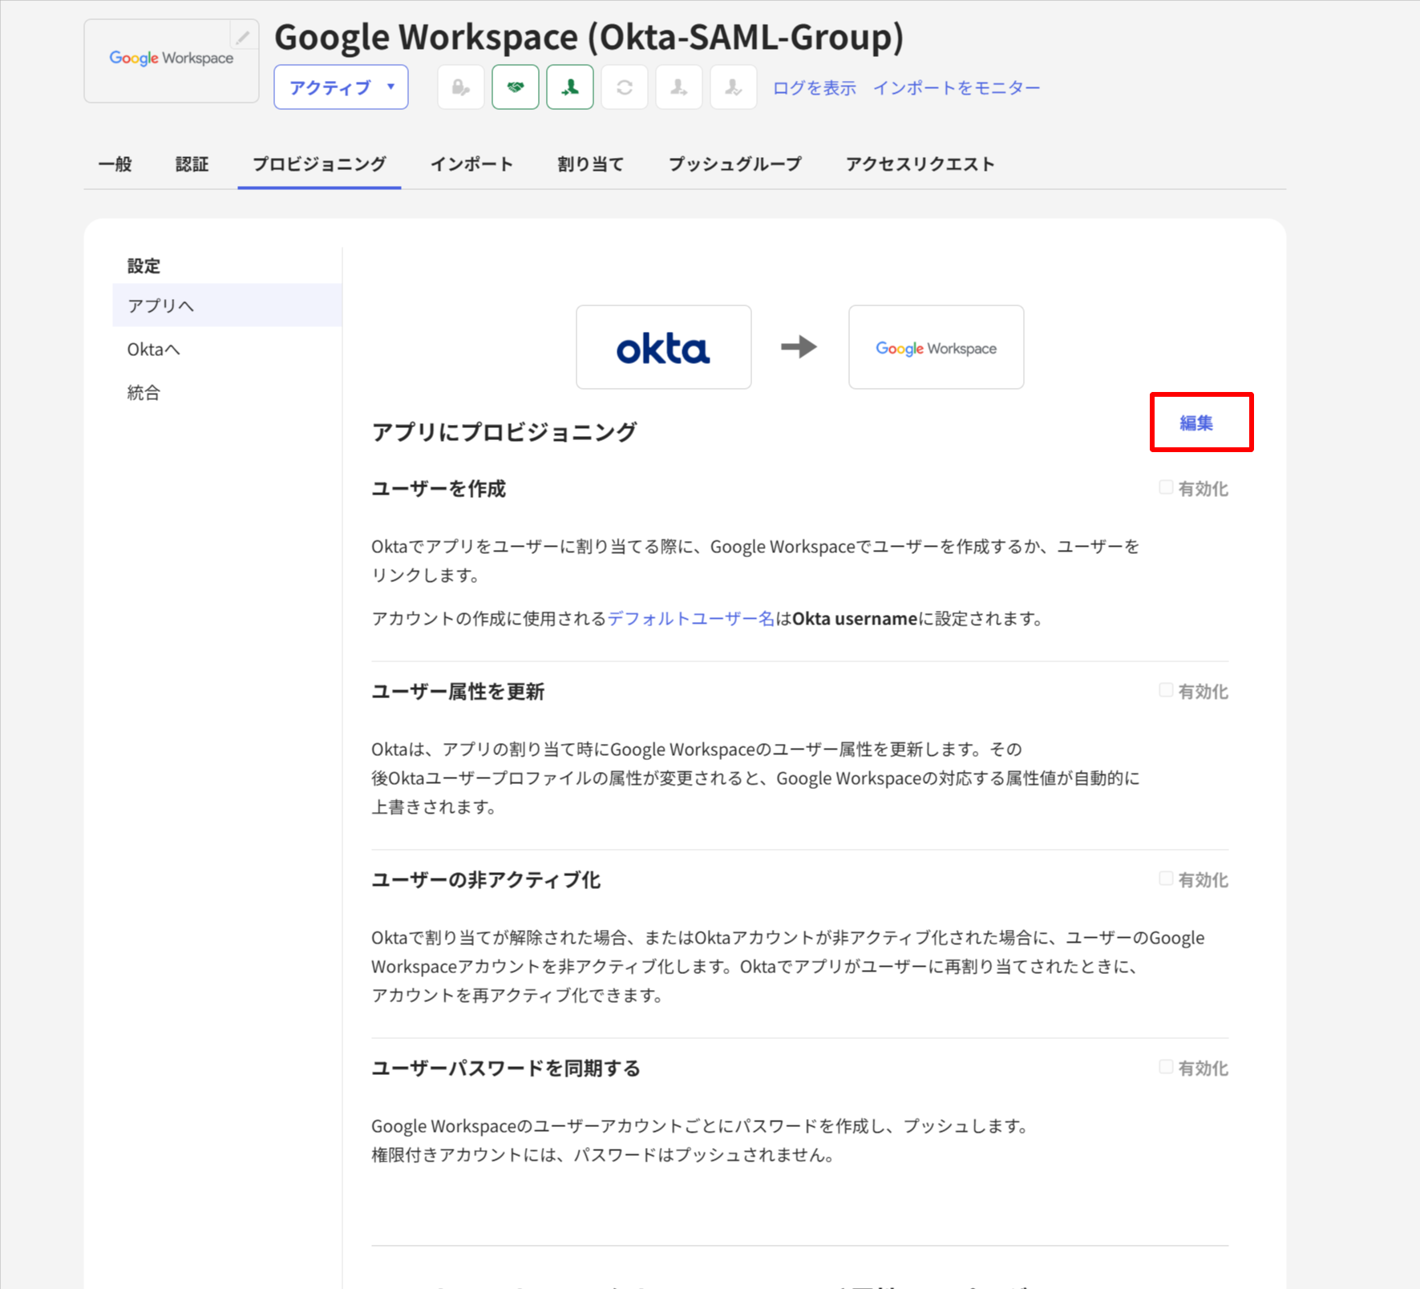The image size is (1420, 1289).
Task: Click the 編集 link to edit provisioning
Action: pyautogui.click(x=1196, y=422)
